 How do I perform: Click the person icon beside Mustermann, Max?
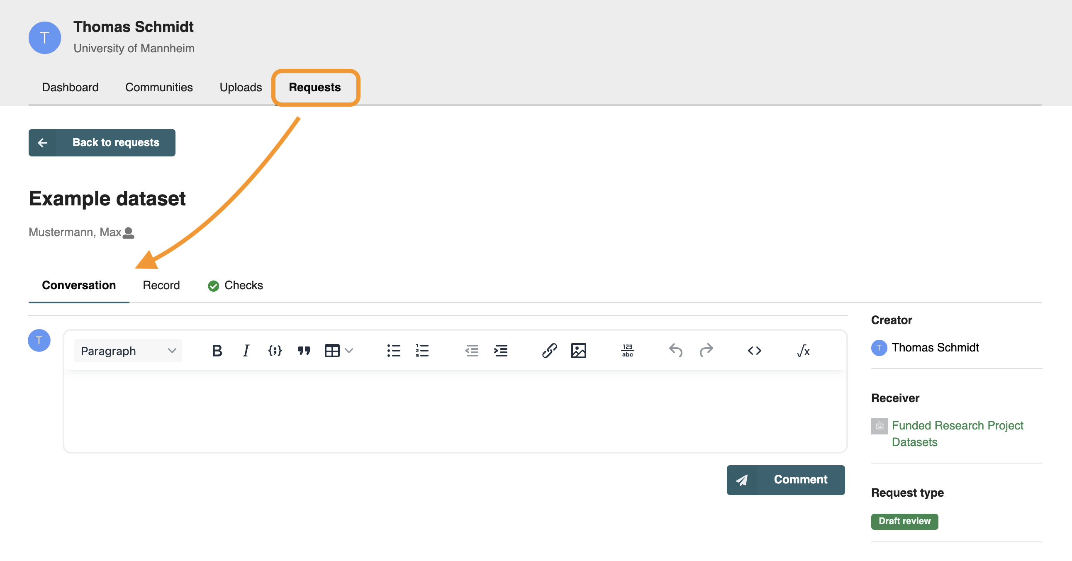[x=129, y=233]
